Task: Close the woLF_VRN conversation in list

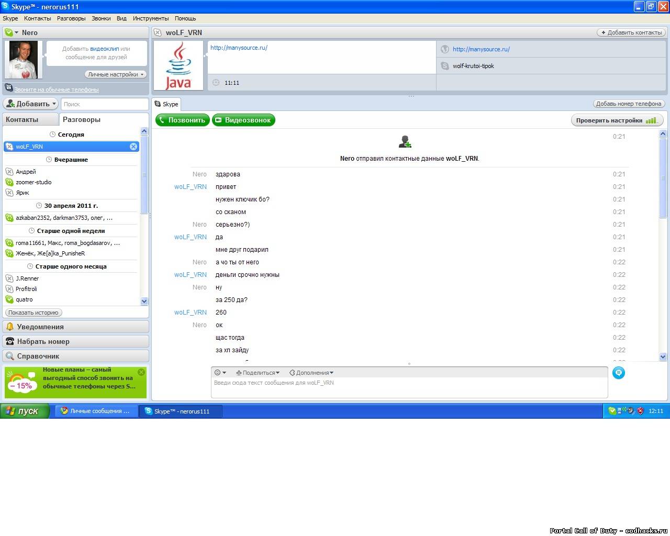Action: 133,147
